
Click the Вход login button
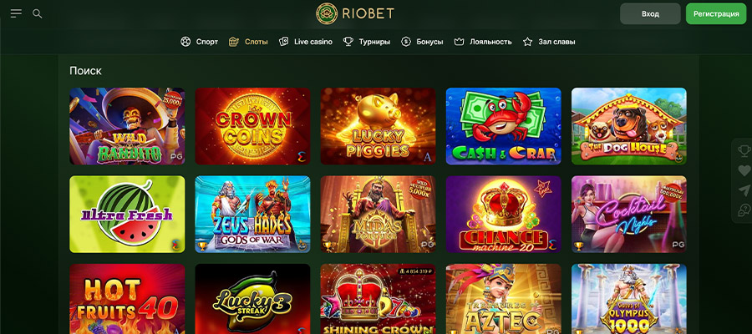tap(650, 14)
